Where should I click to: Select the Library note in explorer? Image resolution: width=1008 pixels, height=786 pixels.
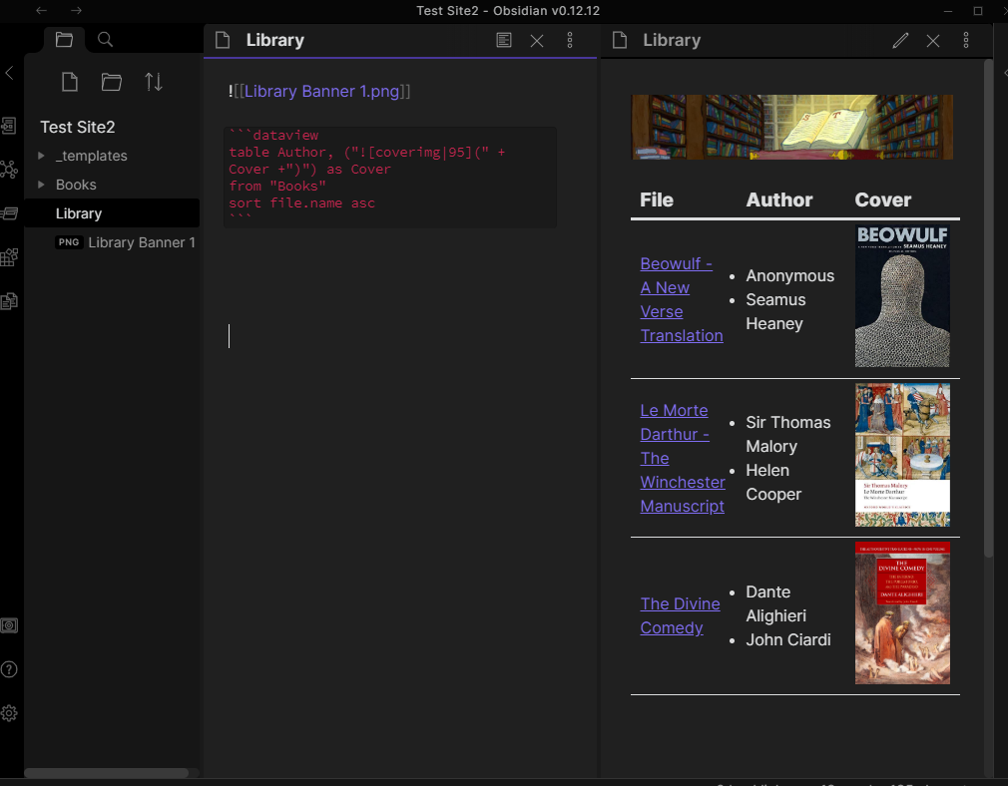point(112,213)
